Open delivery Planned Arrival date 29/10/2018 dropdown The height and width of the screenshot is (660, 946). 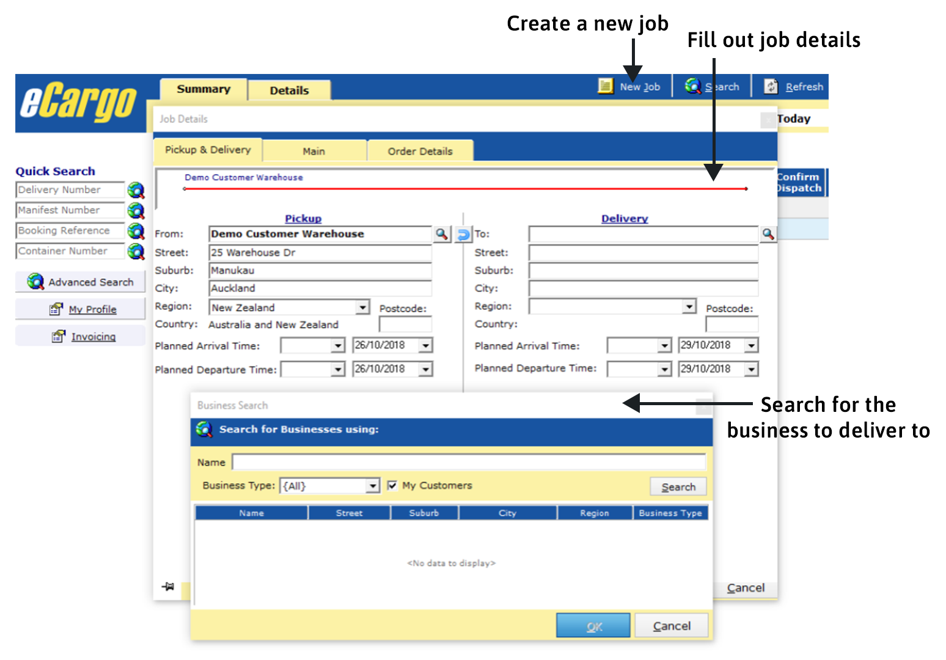coord(752,346)
